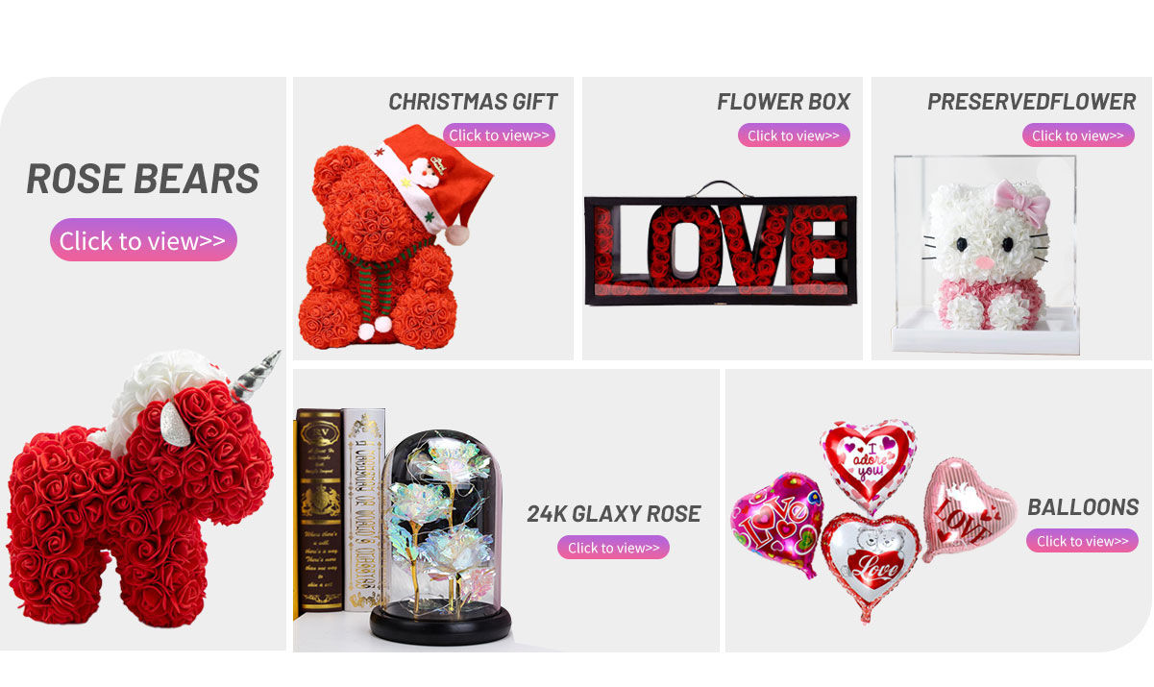Open the FLOWER BOX category title
Image resolution: width=1154 pixels, height=687 pixels.
coord(783,102)
